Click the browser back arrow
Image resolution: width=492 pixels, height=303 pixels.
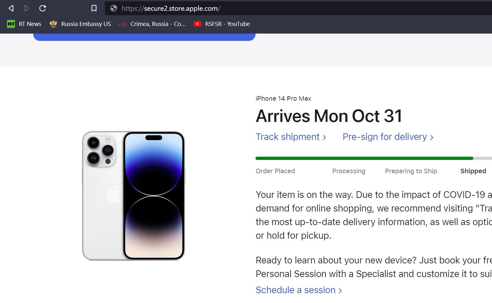tap(11, 8)
